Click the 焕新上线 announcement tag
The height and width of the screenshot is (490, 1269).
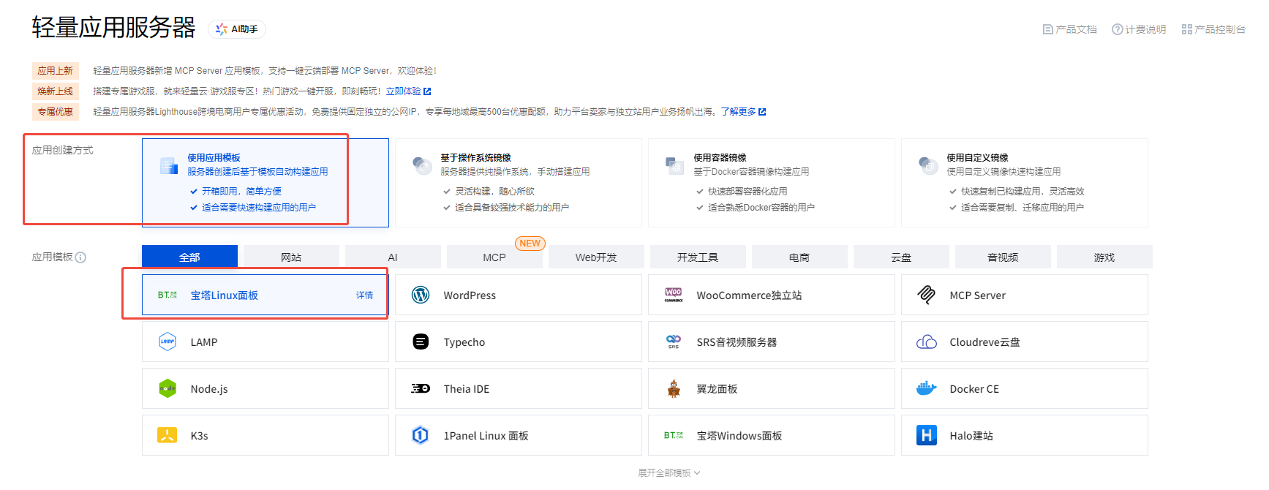pyautogui.click(x=55, y=91)
